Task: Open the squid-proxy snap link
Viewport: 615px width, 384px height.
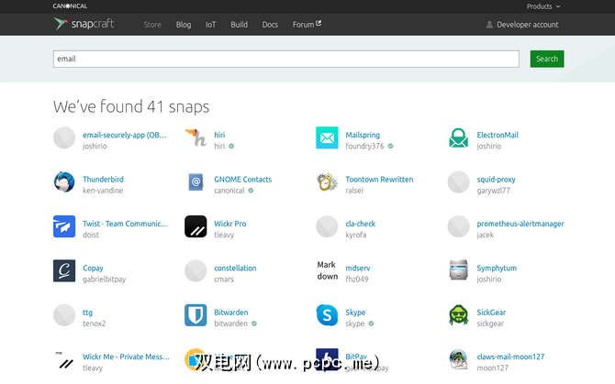Action: (x=496, y=180)
